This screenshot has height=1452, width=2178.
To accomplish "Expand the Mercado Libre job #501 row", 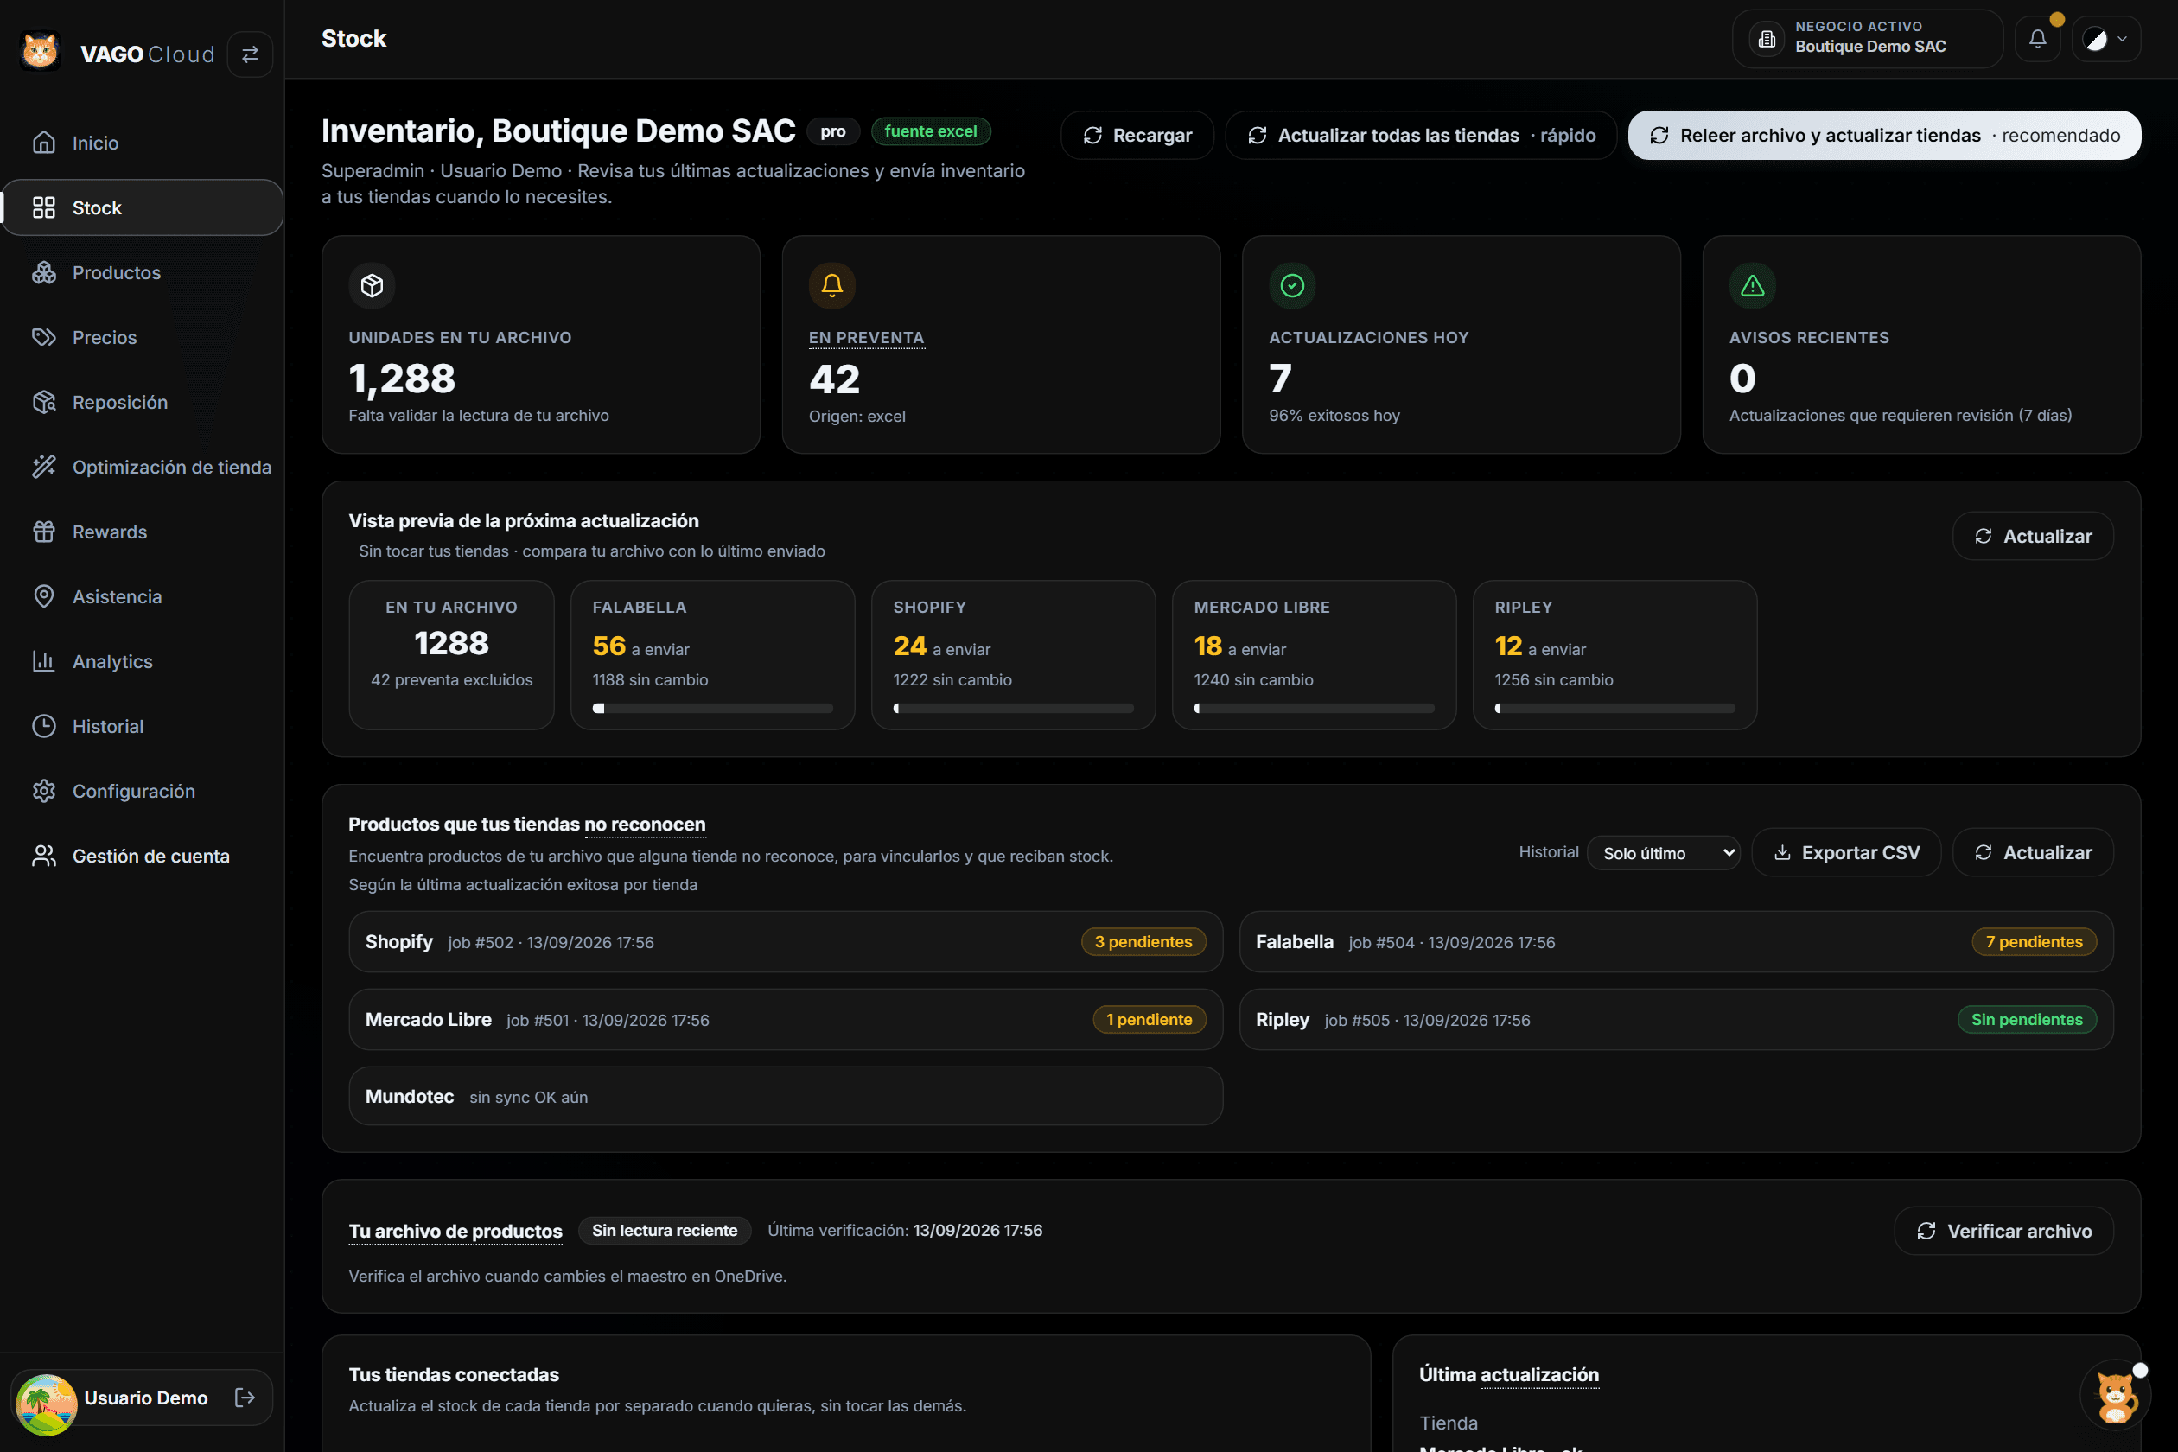I will click(786, 1020).
